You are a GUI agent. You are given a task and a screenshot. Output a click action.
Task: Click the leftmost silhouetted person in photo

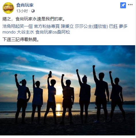tap(22, 98)
